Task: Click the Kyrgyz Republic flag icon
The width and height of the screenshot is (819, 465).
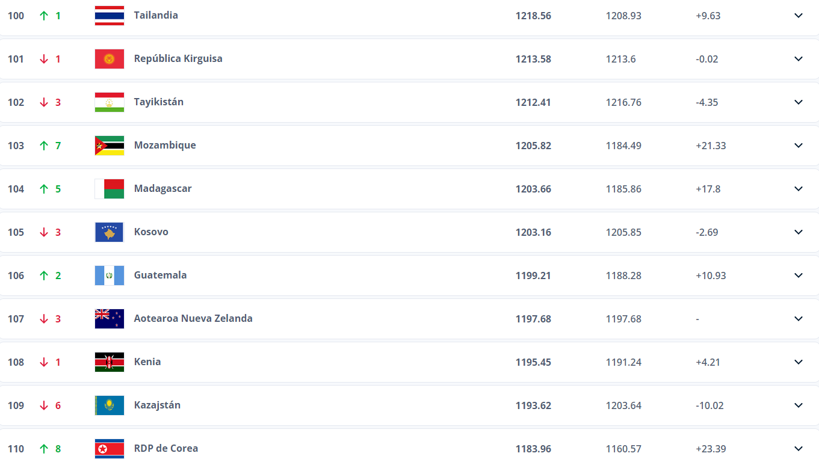Action: click(x=110, y=59)
